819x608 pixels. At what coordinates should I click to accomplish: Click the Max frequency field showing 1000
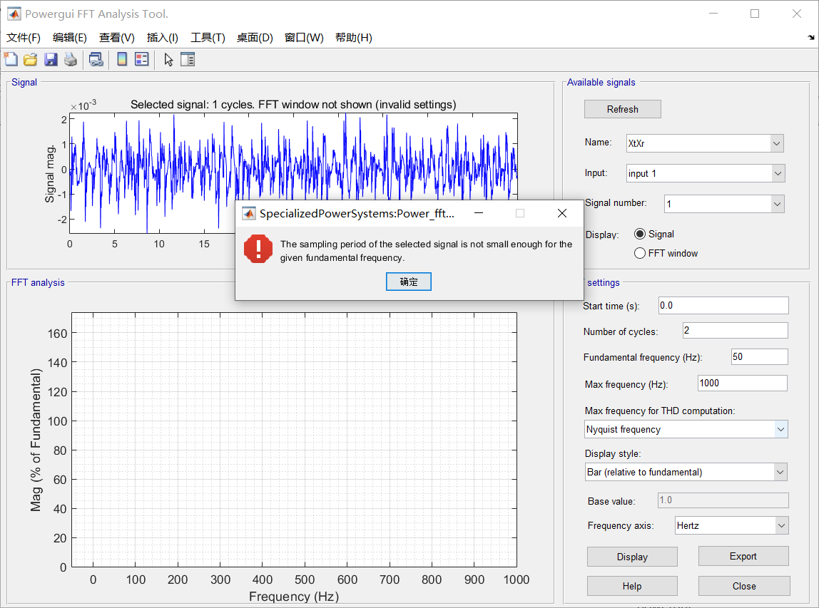click(x=742, y=383)
